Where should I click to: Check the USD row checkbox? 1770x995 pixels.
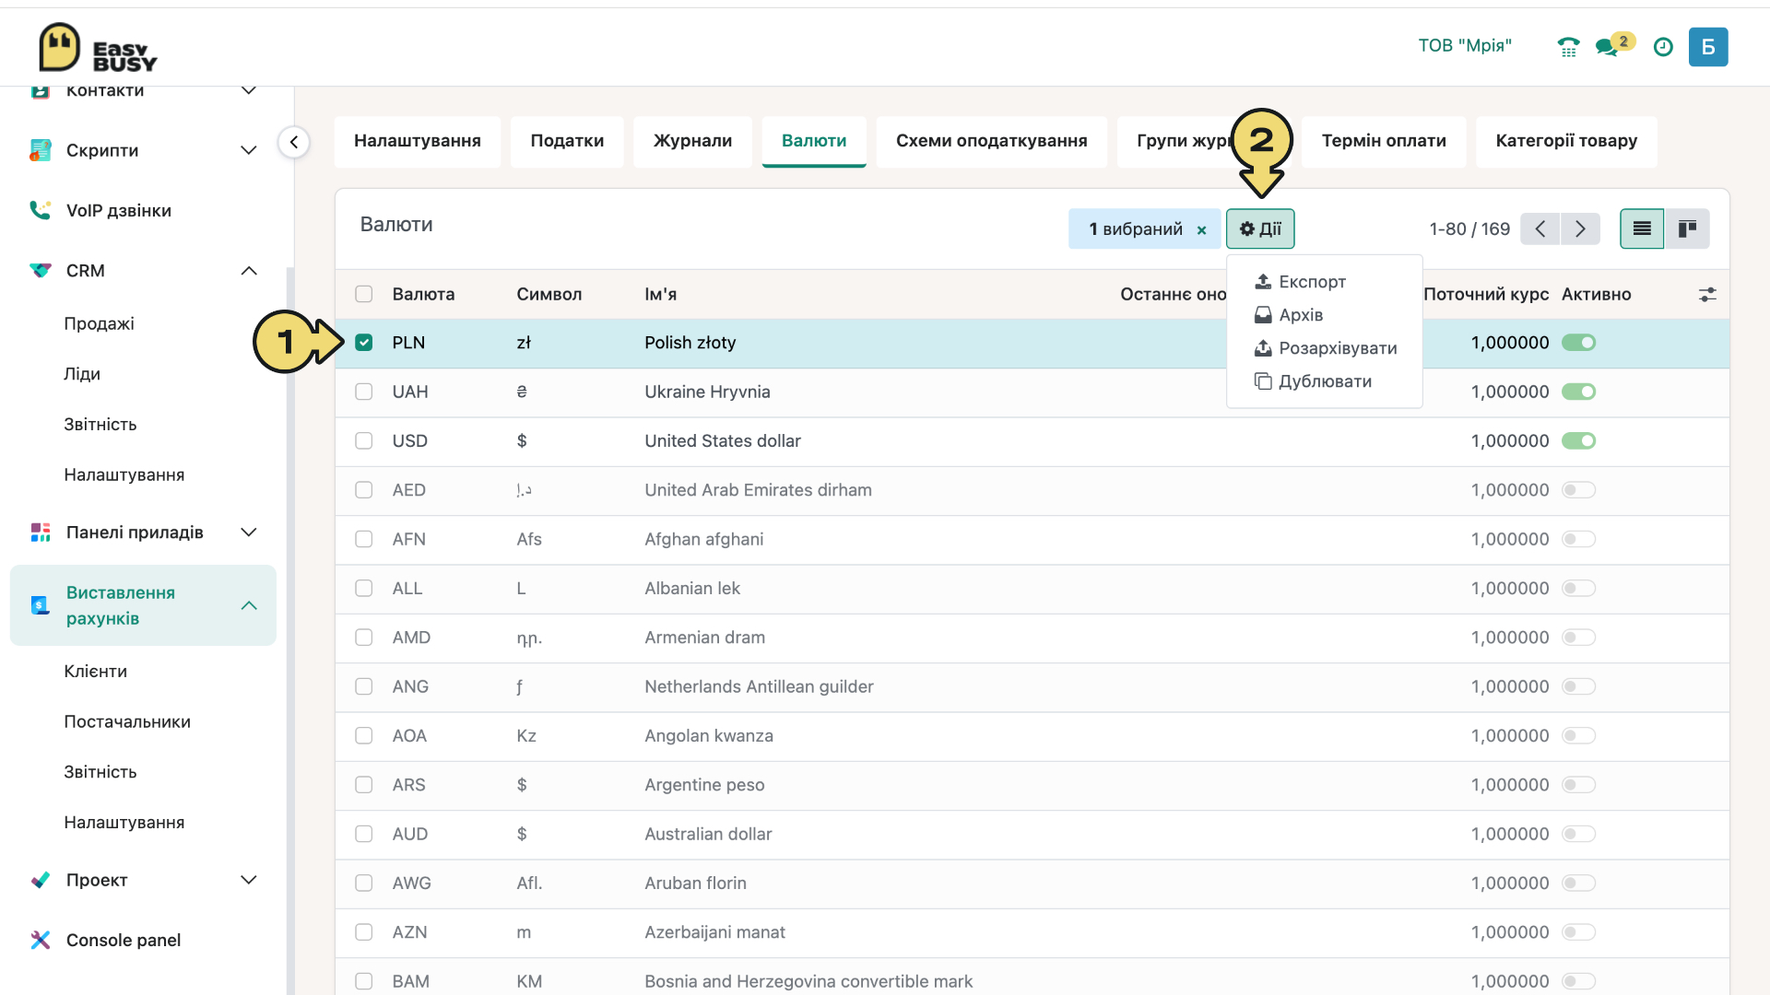coord(364,440)
